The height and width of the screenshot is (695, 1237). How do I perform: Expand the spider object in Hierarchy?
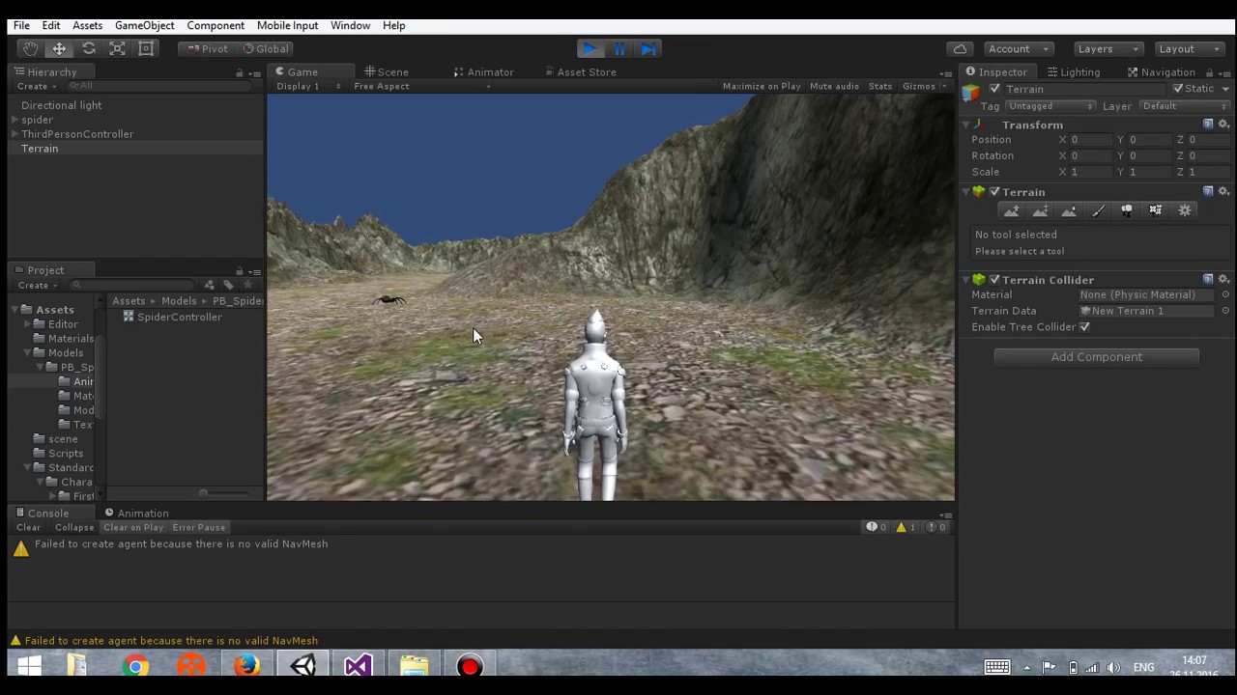click(x=14, y=120)
